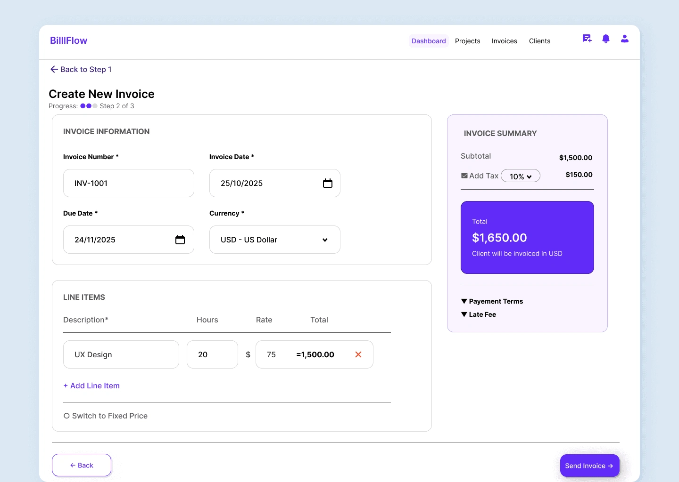Go back to Step 1 arrow link
This screenshot has width=679, height=482.
81,69
